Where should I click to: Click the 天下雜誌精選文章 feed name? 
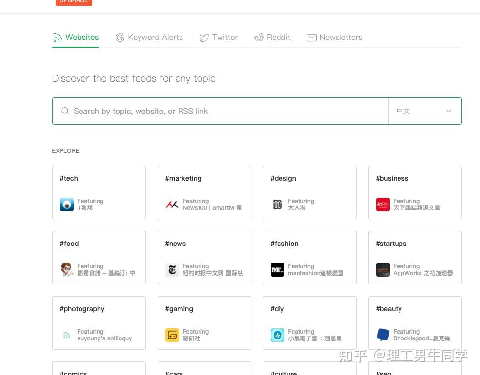(417, 208)
